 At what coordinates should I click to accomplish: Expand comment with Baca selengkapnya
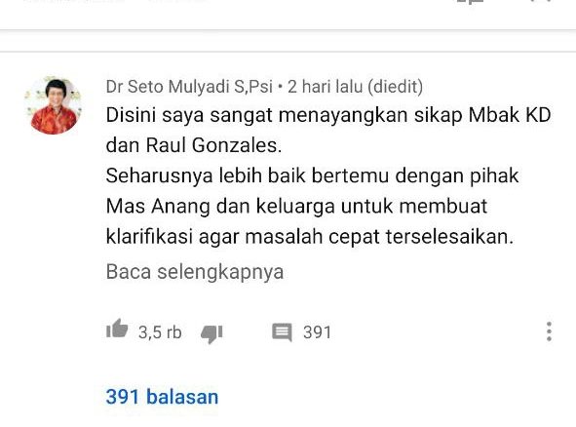tap(195, 272)
